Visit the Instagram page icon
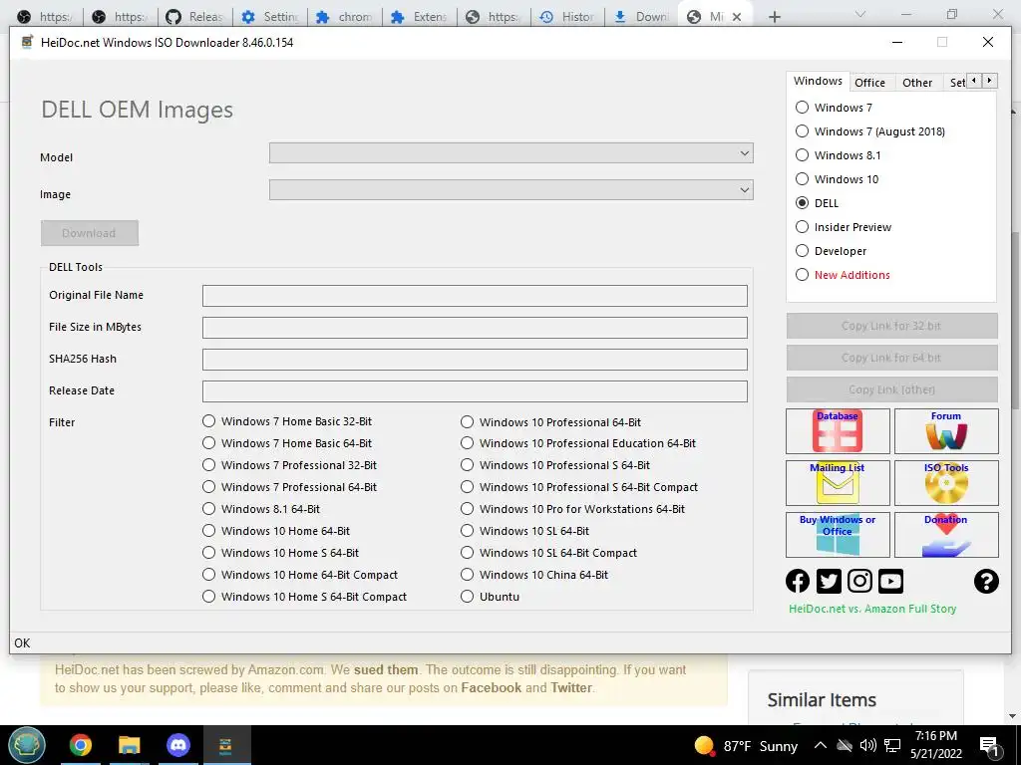The image size is (1021, 765). coord(859,581)
